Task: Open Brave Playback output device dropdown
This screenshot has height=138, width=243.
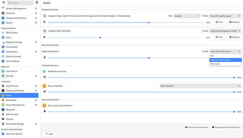Action: 200,86
